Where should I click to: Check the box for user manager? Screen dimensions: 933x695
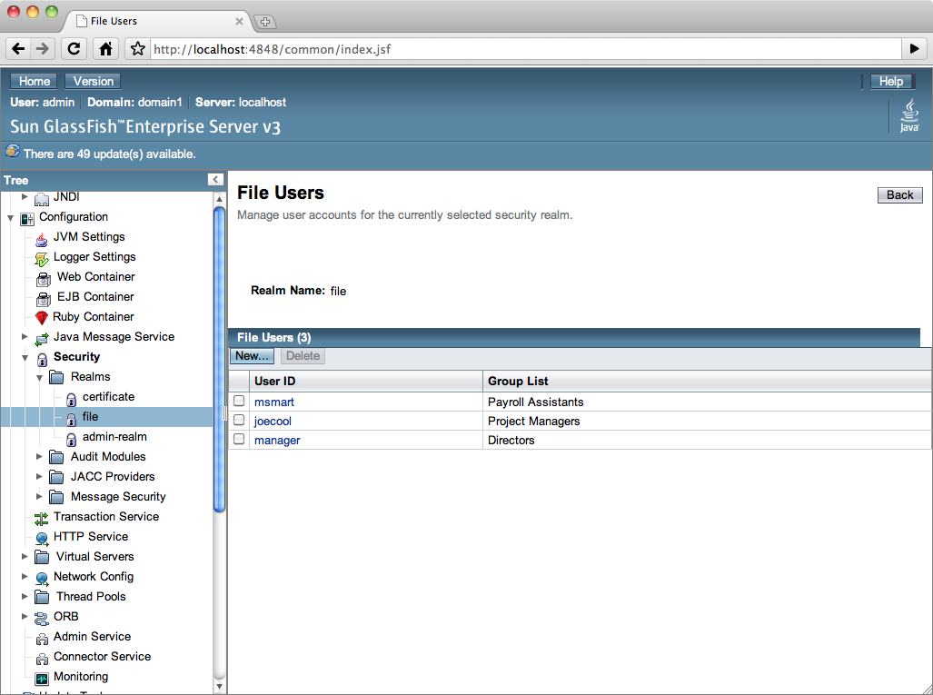(239, 439)
